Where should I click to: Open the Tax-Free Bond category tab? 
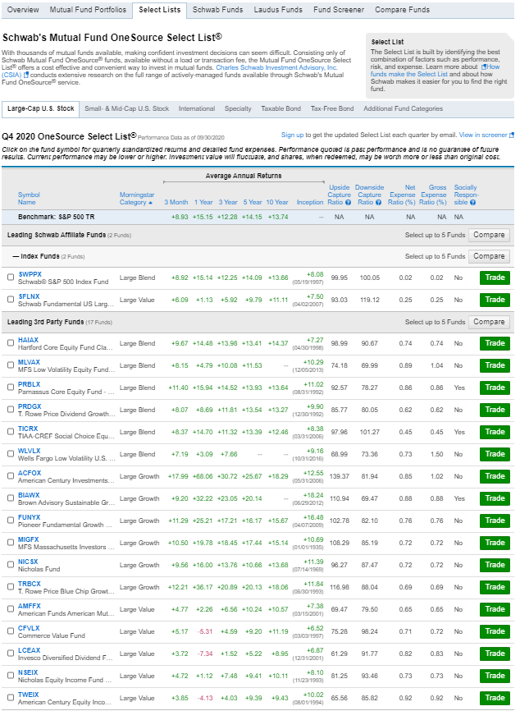[332, 109]
